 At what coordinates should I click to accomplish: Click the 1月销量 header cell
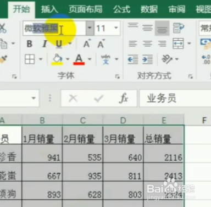click(42, 135)
